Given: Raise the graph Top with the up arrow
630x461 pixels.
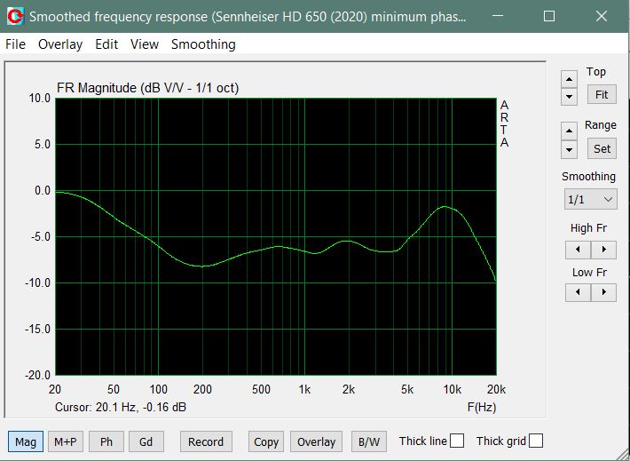Looking at the screenshot, I should [x=569, y=79].
